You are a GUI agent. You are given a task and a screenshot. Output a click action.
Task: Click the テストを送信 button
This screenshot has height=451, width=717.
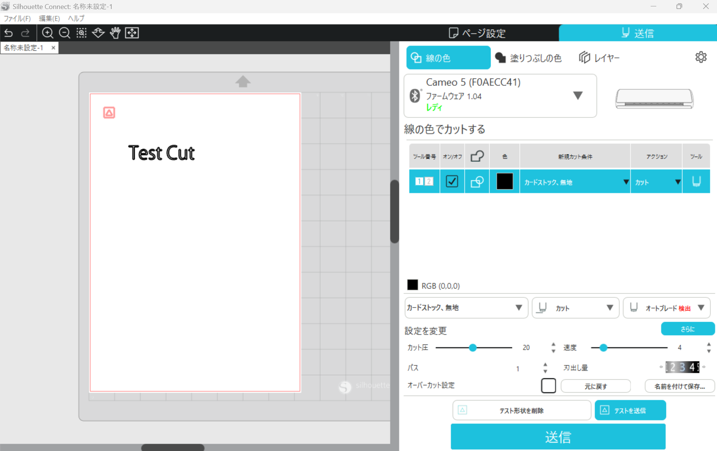630,411
